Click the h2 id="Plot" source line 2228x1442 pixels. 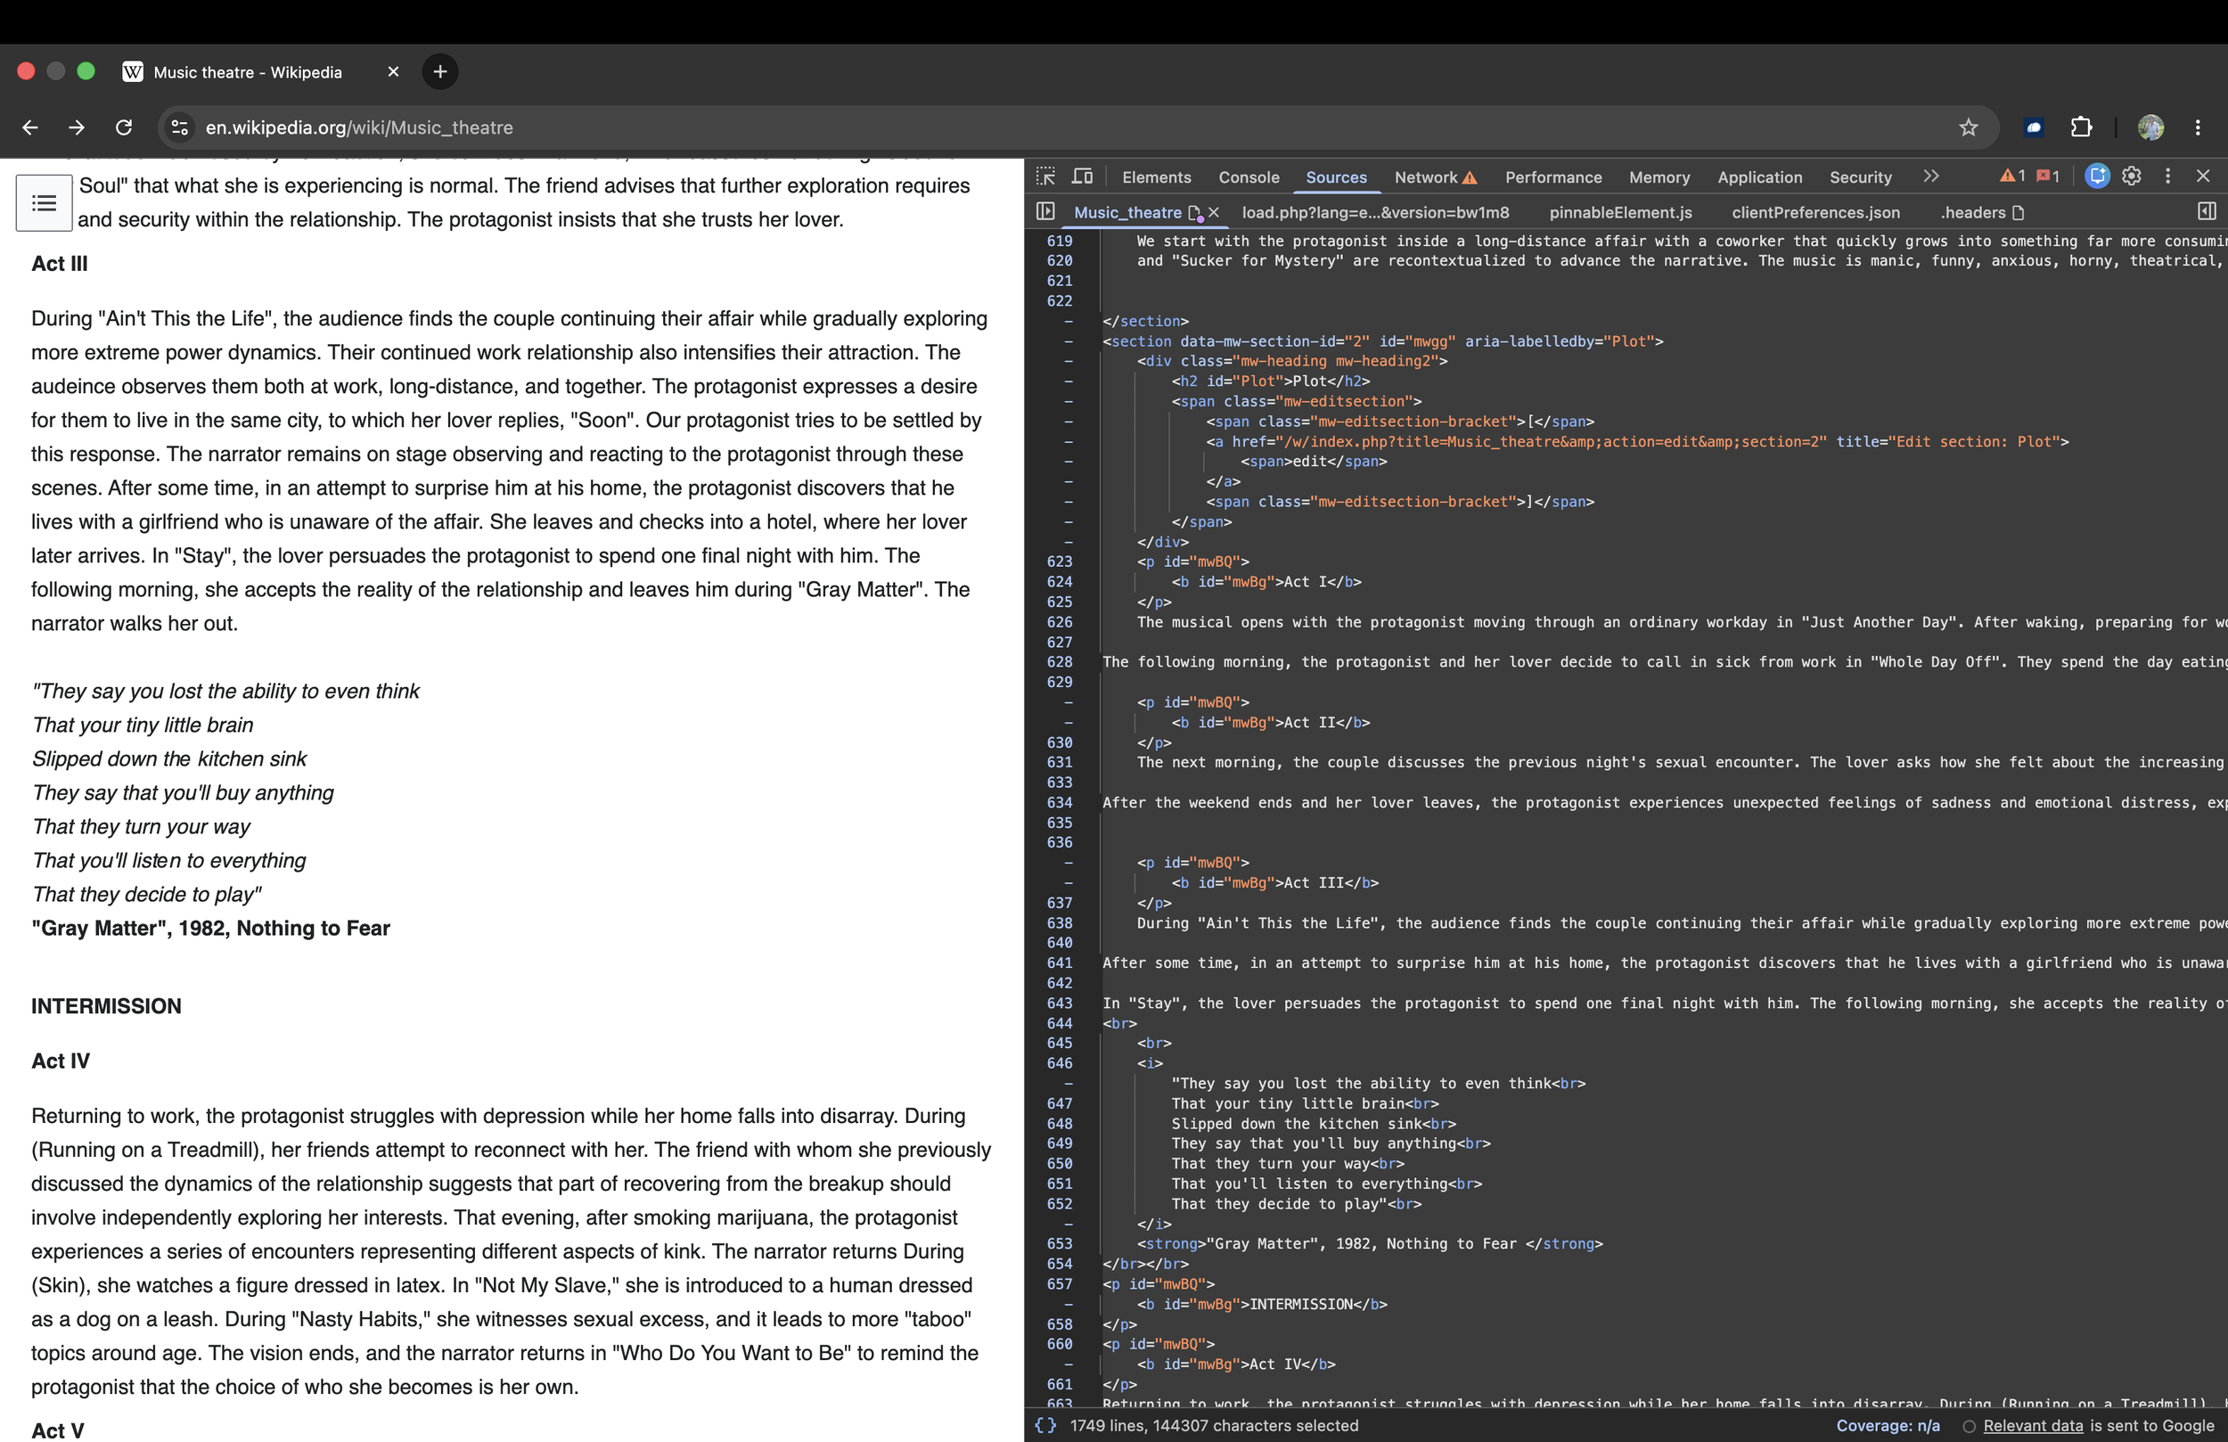pos(1270,381)
